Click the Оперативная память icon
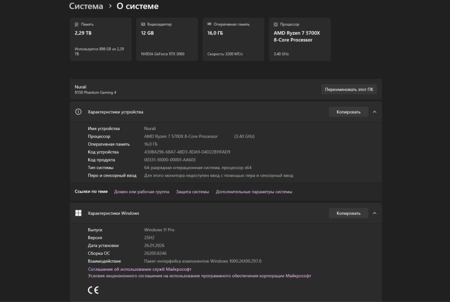450x302 pixels. pyautogui.click(x=209, y=24)
